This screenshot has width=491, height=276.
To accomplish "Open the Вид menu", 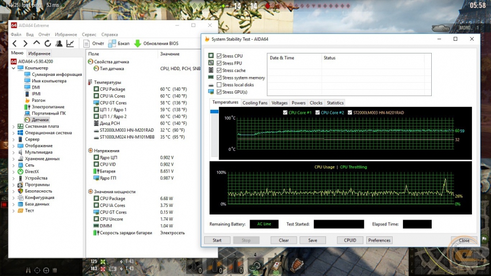I will [30, 34].
